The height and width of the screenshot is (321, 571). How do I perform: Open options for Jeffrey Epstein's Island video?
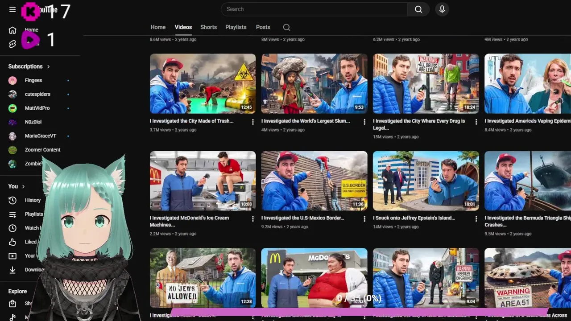pos(476,219)
